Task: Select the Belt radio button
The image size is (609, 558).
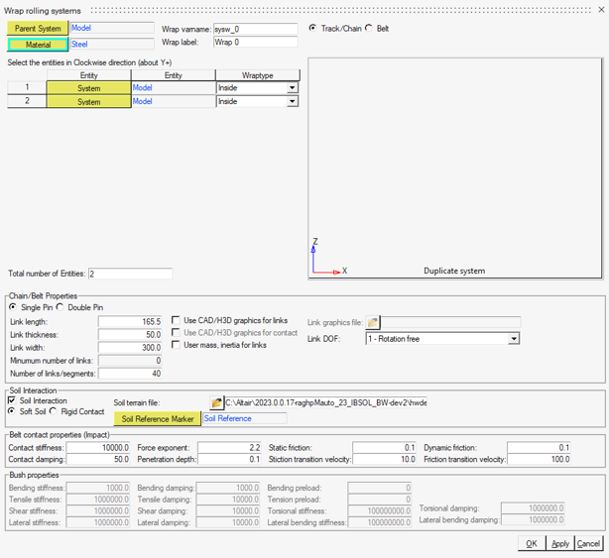Action: point(370,29)
